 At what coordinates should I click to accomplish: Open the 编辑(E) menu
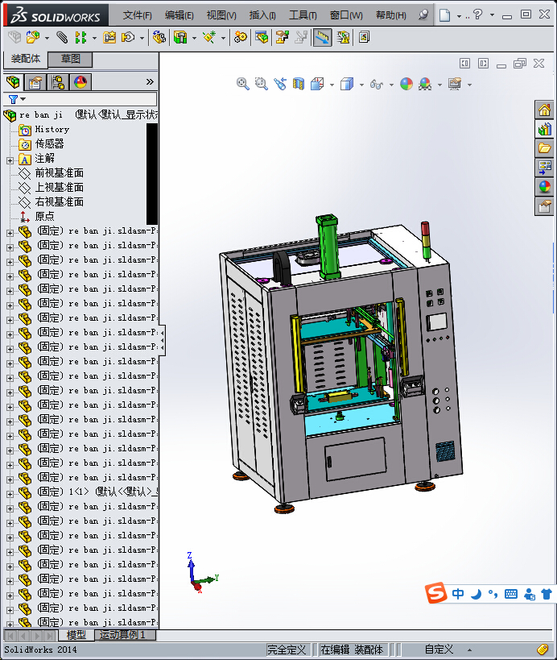pos(179,15)
